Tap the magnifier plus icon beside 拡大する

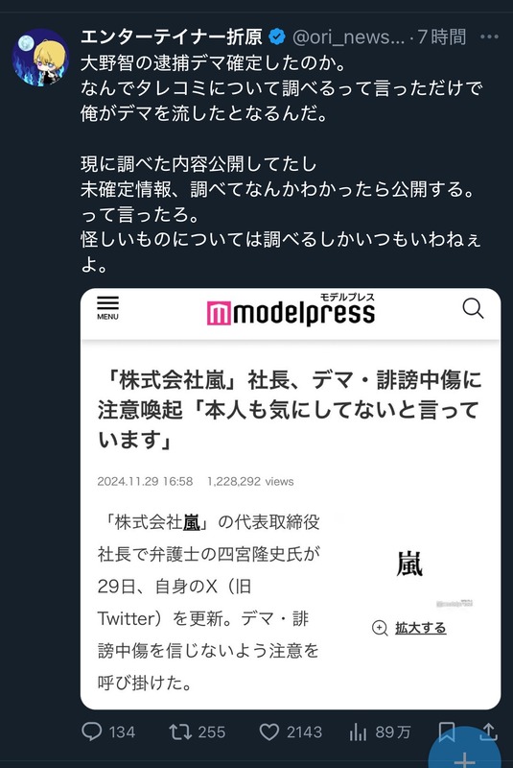click(380, 628)
